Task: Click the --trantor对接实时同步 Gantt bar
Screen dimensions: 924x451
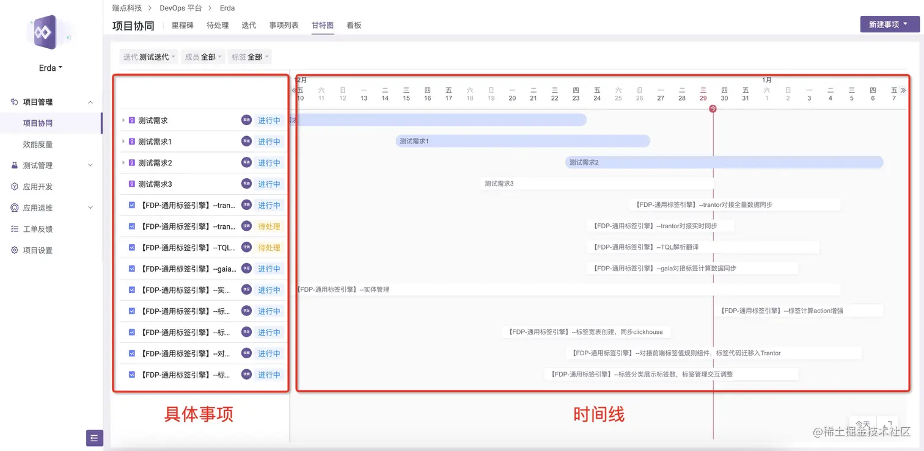Action: click(x=661, y=226)
